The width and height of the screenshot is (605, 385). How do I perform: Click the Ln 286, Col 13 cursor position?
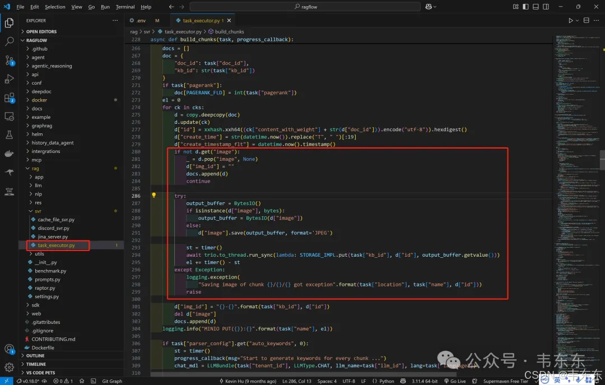tap(297, 381)
